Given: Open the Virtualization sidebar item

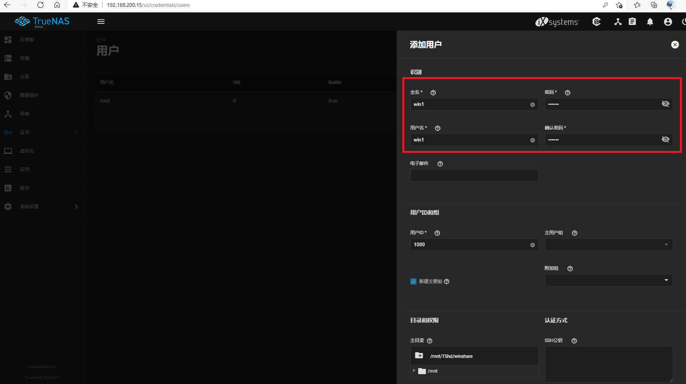Looking at the screenshot, I should (x=42, y=151).
